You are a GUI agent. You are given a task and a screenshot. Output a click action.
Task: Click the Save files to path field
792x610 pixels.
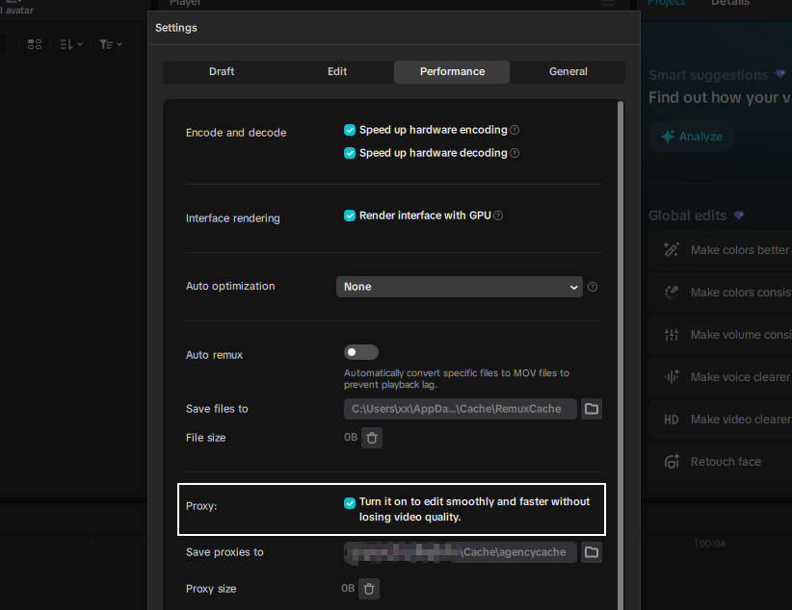coord(460,409)
